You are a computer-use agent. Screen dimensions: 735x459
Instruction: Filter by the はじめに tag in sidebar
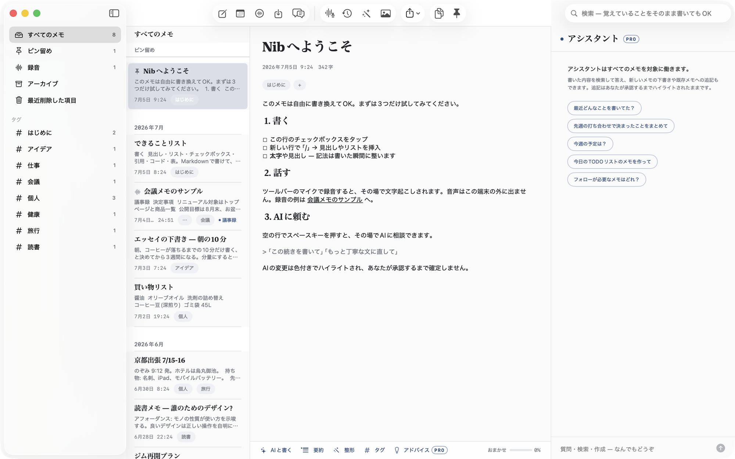[65, 133]
